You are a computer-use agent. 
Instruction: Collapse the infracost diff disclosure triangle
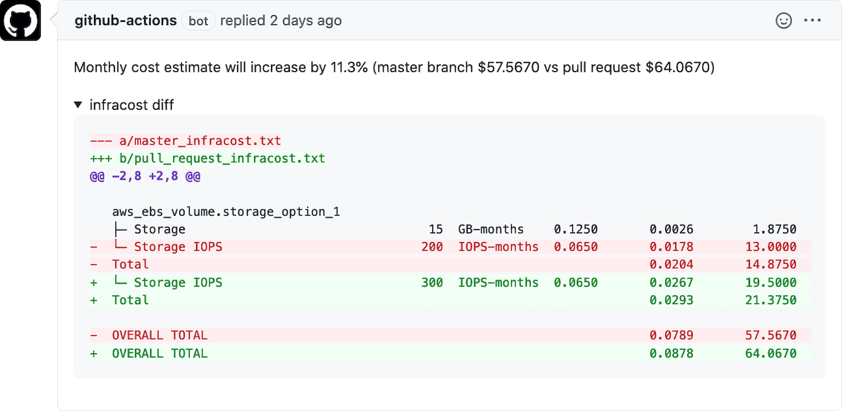[78, 105]
